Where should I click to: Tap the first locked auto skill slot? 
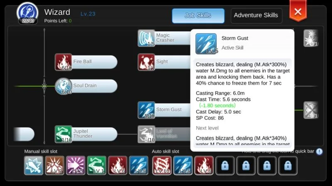[x=225, y=166]
